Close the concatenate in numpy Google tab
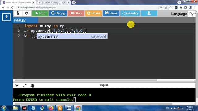 [x=68, y=2]
